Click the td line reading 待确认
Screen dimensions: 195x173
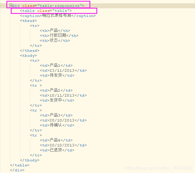pos(57,125)
